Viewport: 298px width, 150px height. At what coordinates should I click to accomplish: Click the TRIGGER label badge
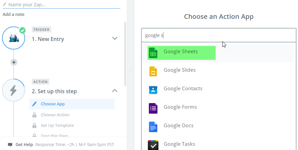(x=41, y=30)
